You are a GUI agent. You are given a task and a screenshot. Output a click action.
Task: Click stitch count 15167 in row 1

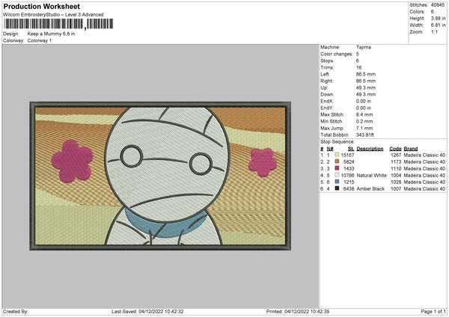[x=347, y=155]
